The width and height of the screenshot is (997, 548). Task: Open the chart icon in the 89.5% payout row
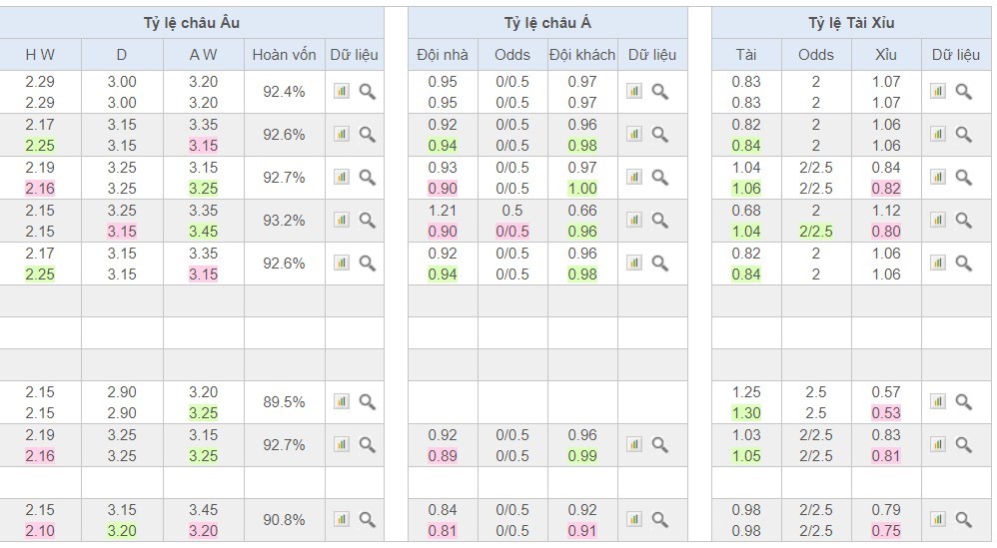342,401
